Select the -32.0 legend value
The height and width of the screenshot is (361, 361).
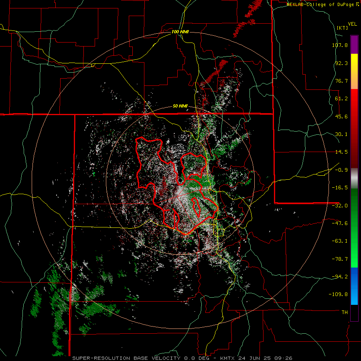[340, 206]
